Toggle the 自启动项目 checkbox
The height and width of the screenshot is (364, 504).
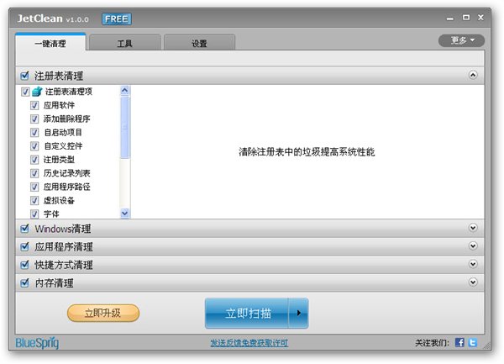coord(34,133)
